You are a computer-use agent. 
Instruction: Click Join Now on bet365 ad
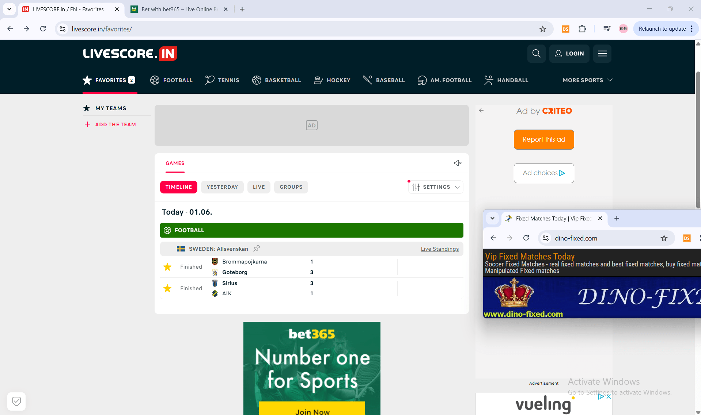click(x=312, y=409)
